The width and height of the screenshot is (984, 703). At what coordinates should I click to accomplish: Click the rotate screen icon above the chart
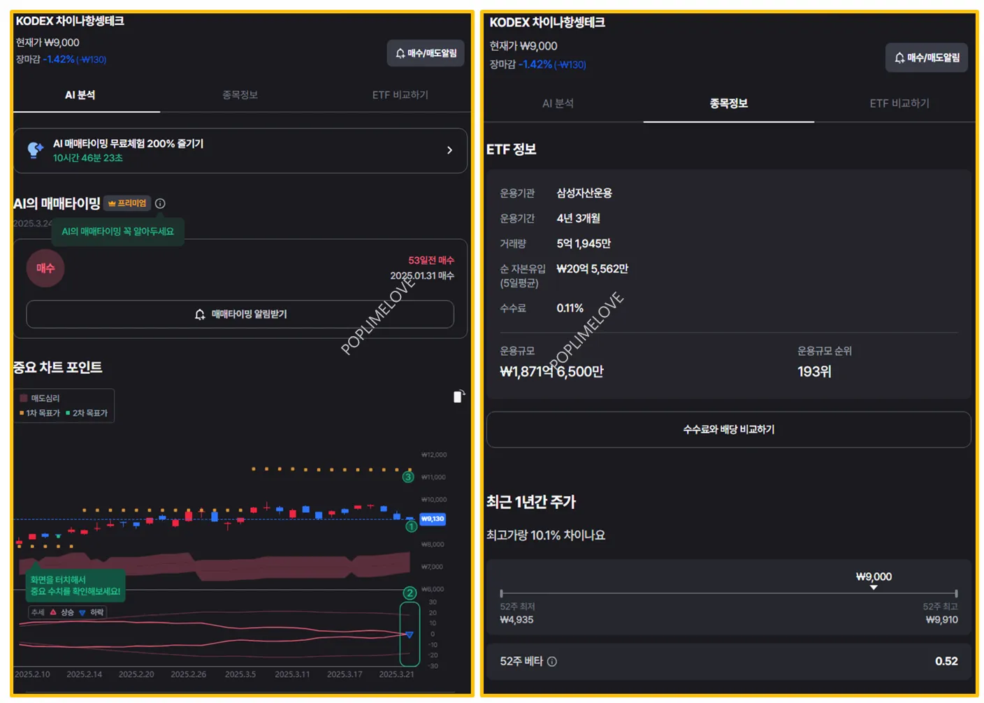[x=458, y=396]
